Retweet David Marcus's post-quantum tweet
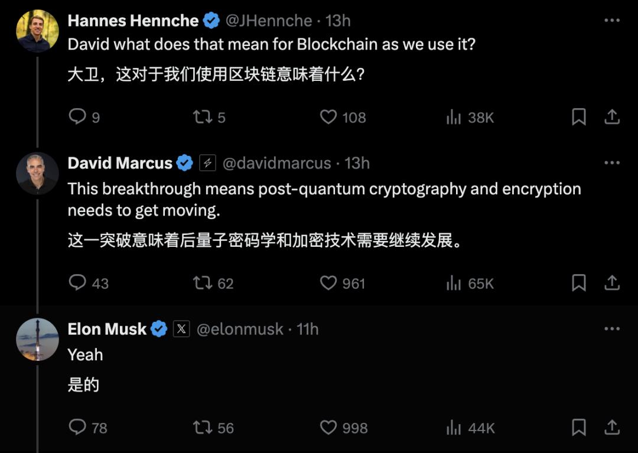The height and width of the screenshot is (453, 638). click(x=203, y=283)
